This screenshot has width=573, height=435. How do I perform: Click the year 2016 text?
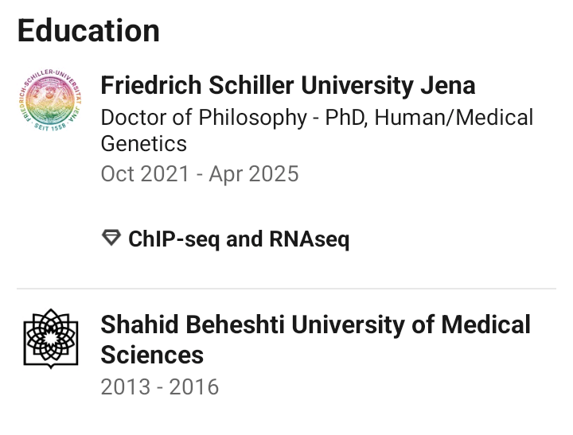(192, 387)
